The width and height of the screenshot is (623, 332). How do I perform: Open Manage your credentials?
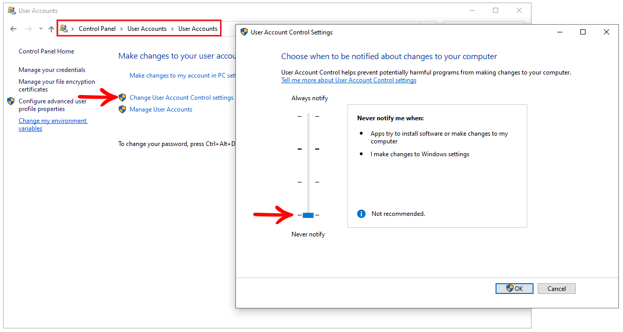[52, 70]
